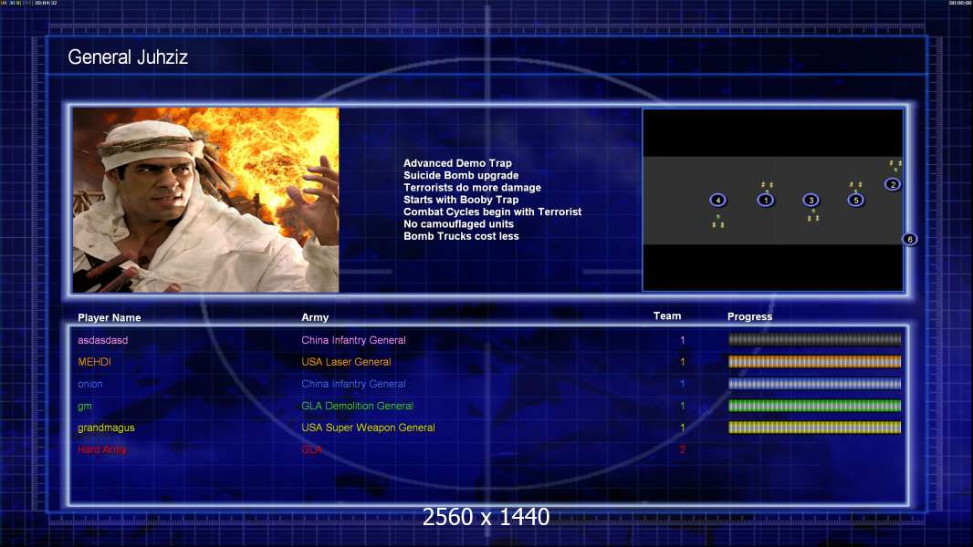Select player name gm
The width and height of the screenshot is (973, 547).
84,407
